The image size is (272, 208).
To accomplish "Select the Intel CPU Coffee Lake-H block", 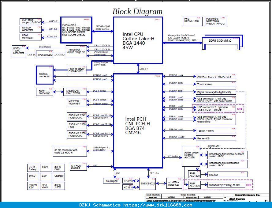I will (138, 40).
